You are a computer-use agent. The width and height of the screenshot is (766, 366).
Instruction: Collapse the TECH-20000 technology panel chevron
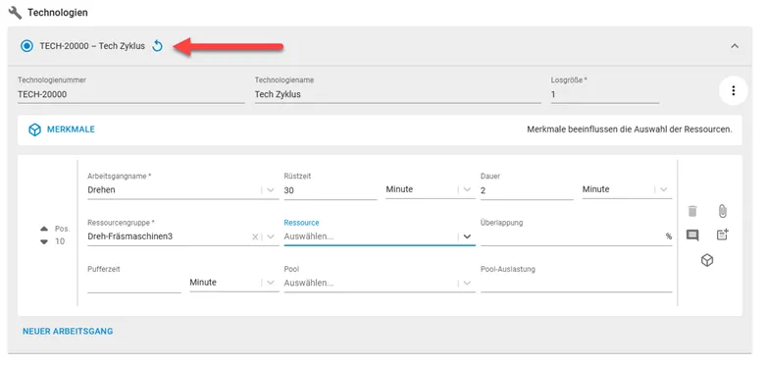click(735, 46)
